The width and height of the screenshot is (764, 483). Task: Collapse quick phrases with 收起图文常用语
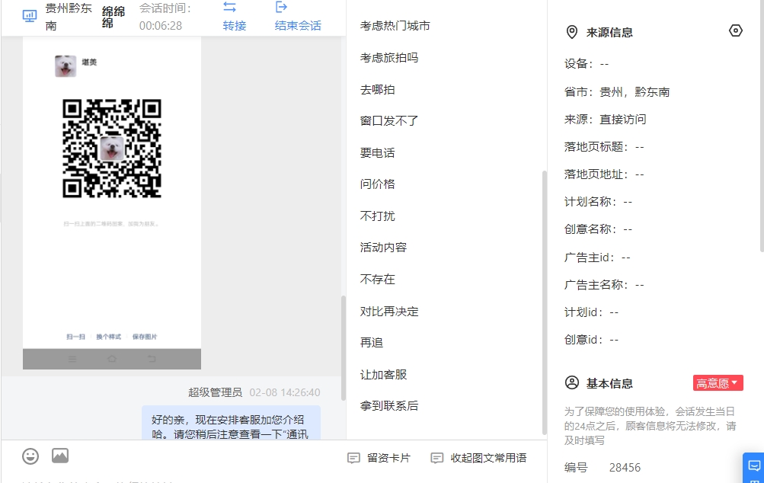click(478, 458)
